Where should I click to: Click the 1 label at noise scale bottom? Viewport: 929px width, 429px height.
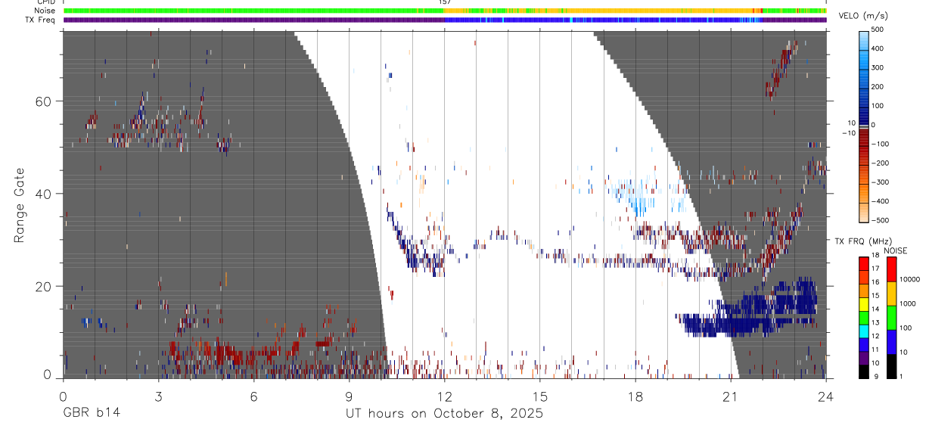[x=903, y=376]
